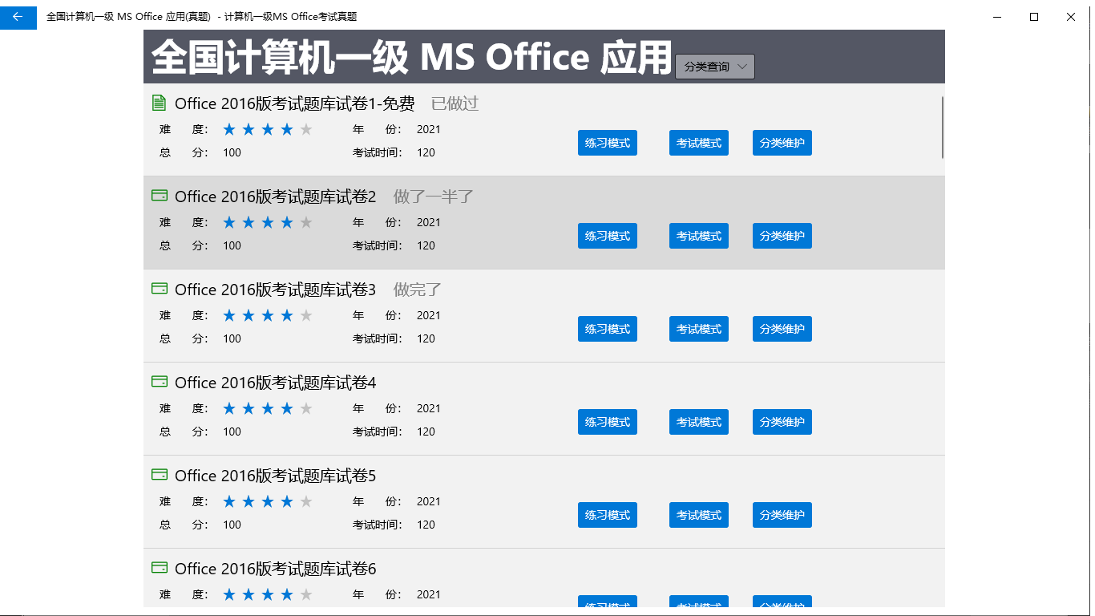Open 分类维护 for 试卷4
1095x616 pixels.
click(x=782, y=422)
